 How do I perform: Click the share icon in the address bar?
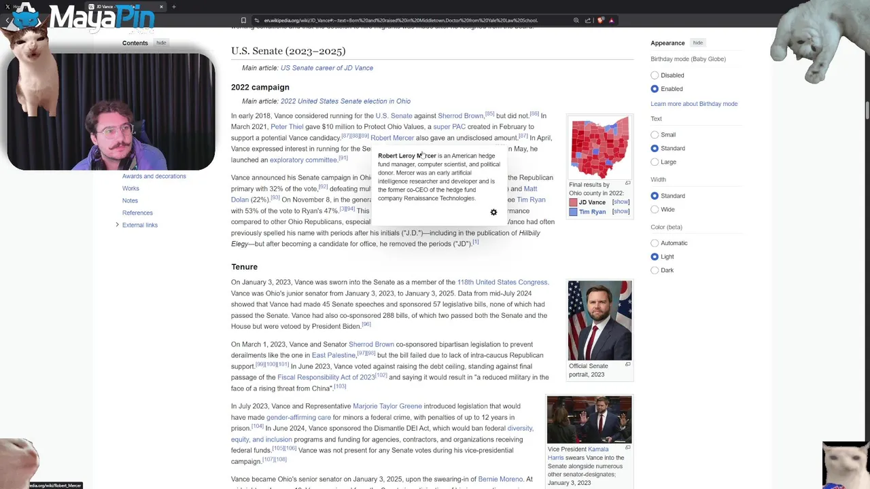(x=588, y=20)
